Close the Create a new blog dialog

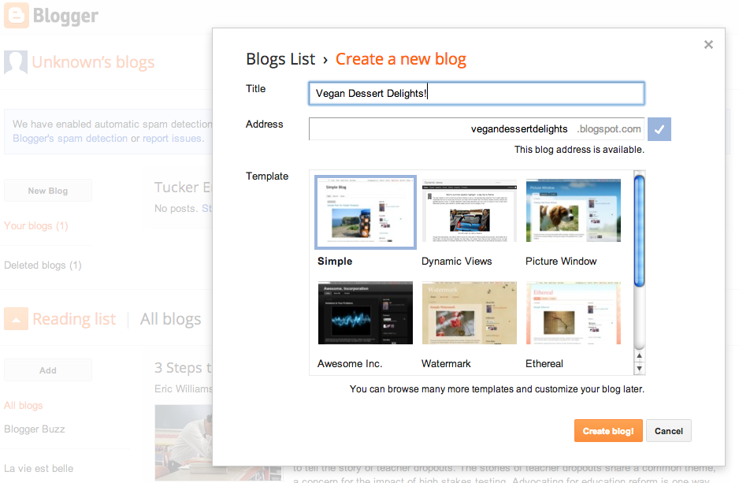tap(708, 45)
